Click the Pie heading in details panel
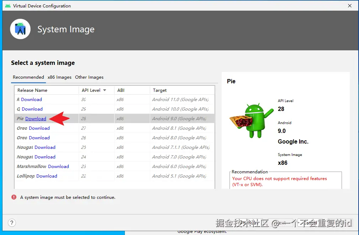 click(231, 81)
